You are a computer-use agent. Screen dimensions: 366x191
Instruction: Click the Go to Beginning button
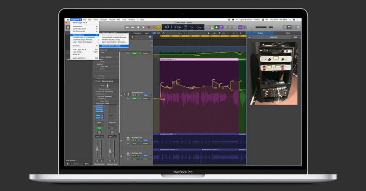click(138, 27)
